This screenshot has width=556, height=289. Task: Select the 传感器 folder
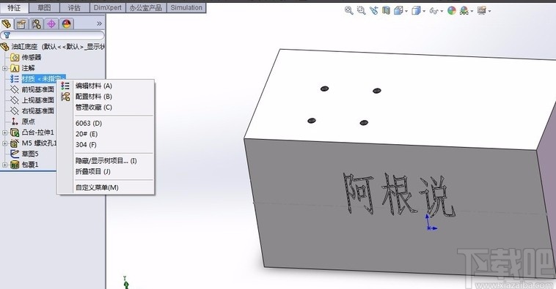point(26,57)
